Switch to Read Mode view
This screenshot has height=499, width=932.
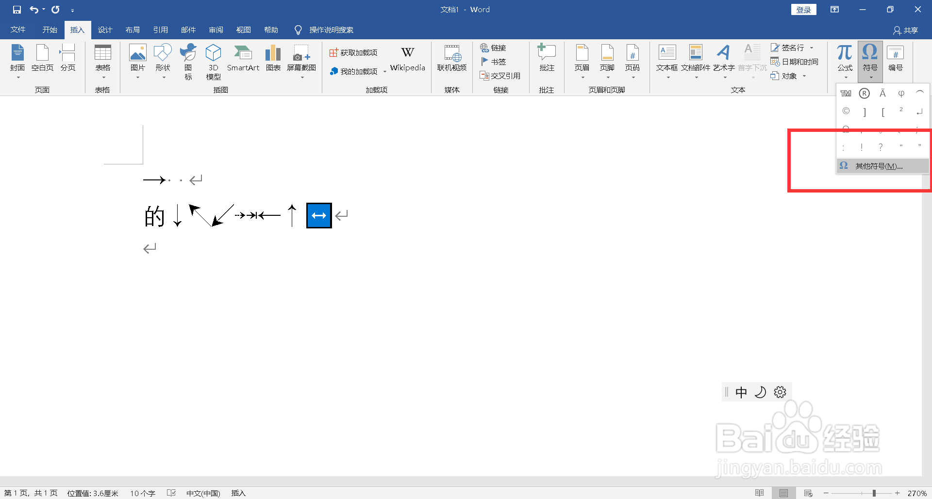coord(760,493)
